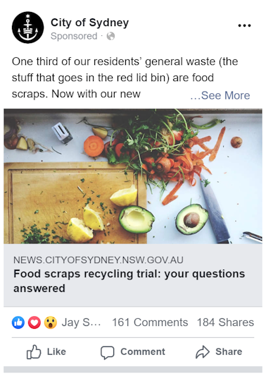Click the news.cityofsydney.nsw.gov.au domain text

(x=99, y=260)
